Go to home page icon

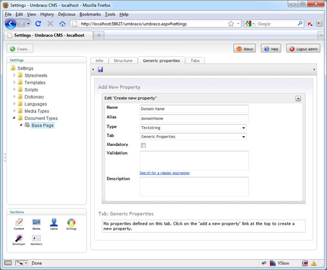coord(62,24)
